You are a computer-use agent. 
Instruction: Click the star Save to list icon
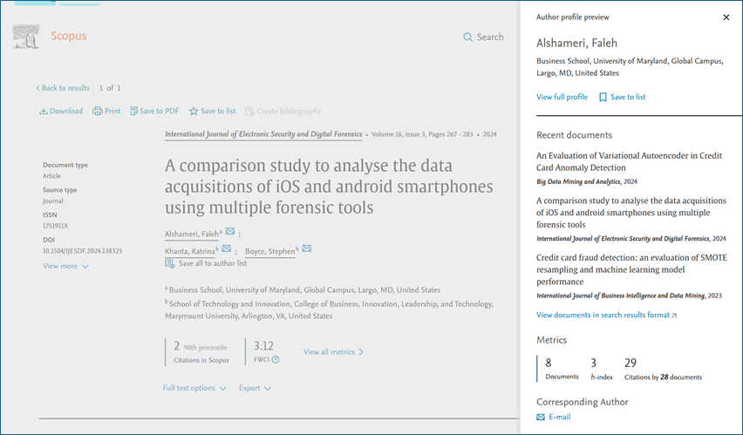coord(194,112)
